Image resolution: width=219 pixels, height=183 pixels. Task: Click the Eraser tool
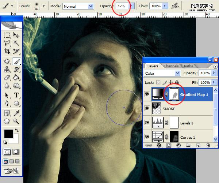(x=7, y=77)
